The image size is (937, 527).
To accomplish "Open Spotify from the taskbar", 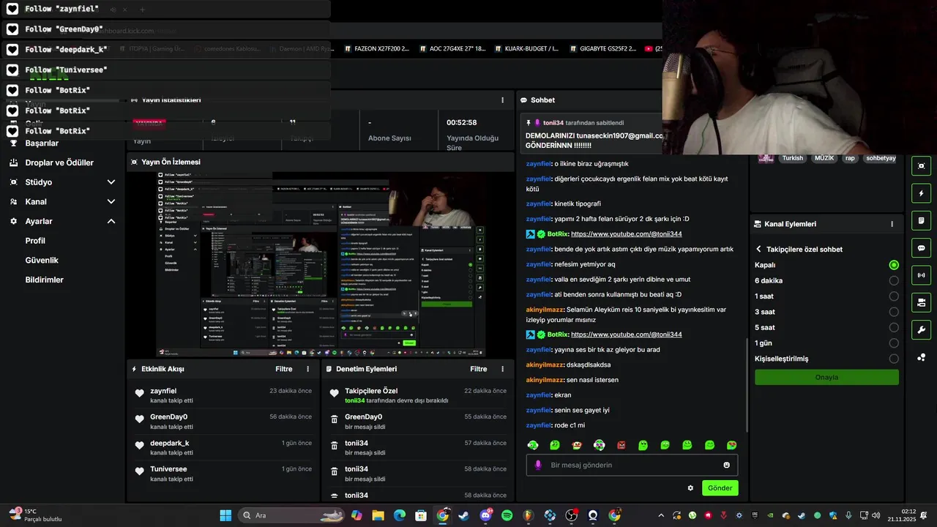I will point(507,515).
